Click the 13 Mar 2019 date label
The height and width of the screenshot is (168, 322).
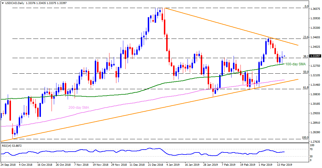285,165
